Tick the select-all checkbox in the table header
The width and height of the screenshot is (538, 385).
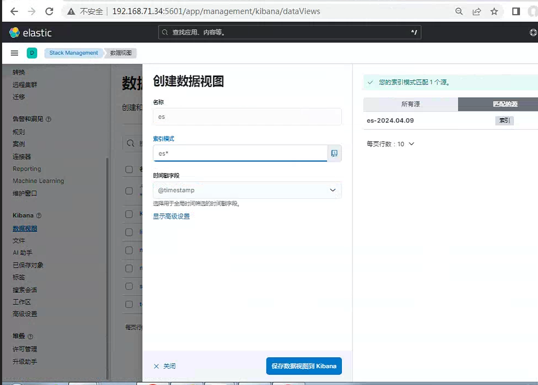tap(129, 169)
